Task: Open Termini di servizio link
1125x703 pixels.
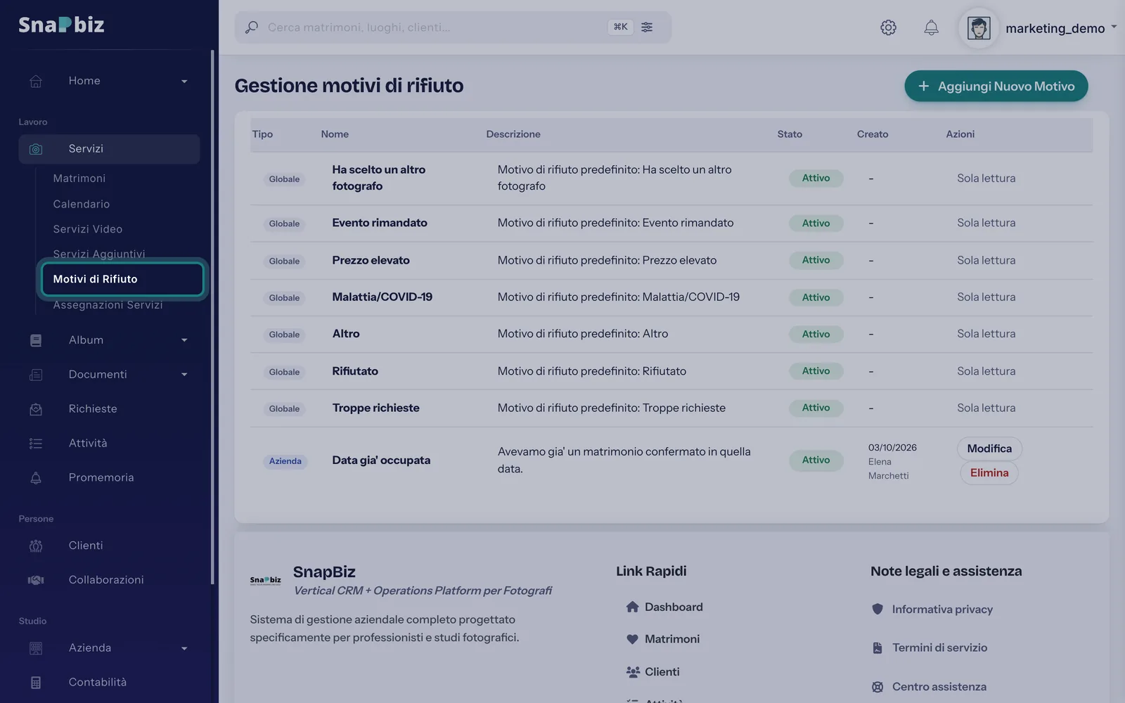Action: pos(930,648)
